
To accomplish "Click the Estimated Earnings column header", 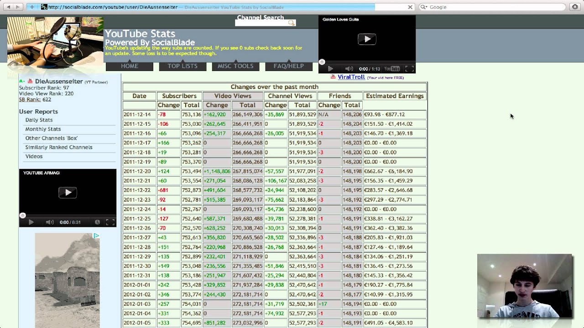I will (395, 96).
